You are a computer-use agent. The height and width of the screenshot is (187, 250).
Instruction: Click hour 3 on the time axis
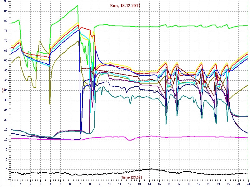pyautogui.click(x=41, y=184)
